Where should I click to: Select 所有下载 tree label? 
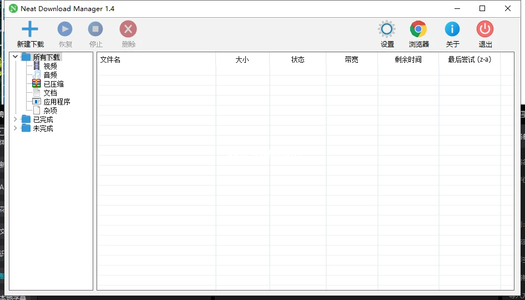(47, 57)
